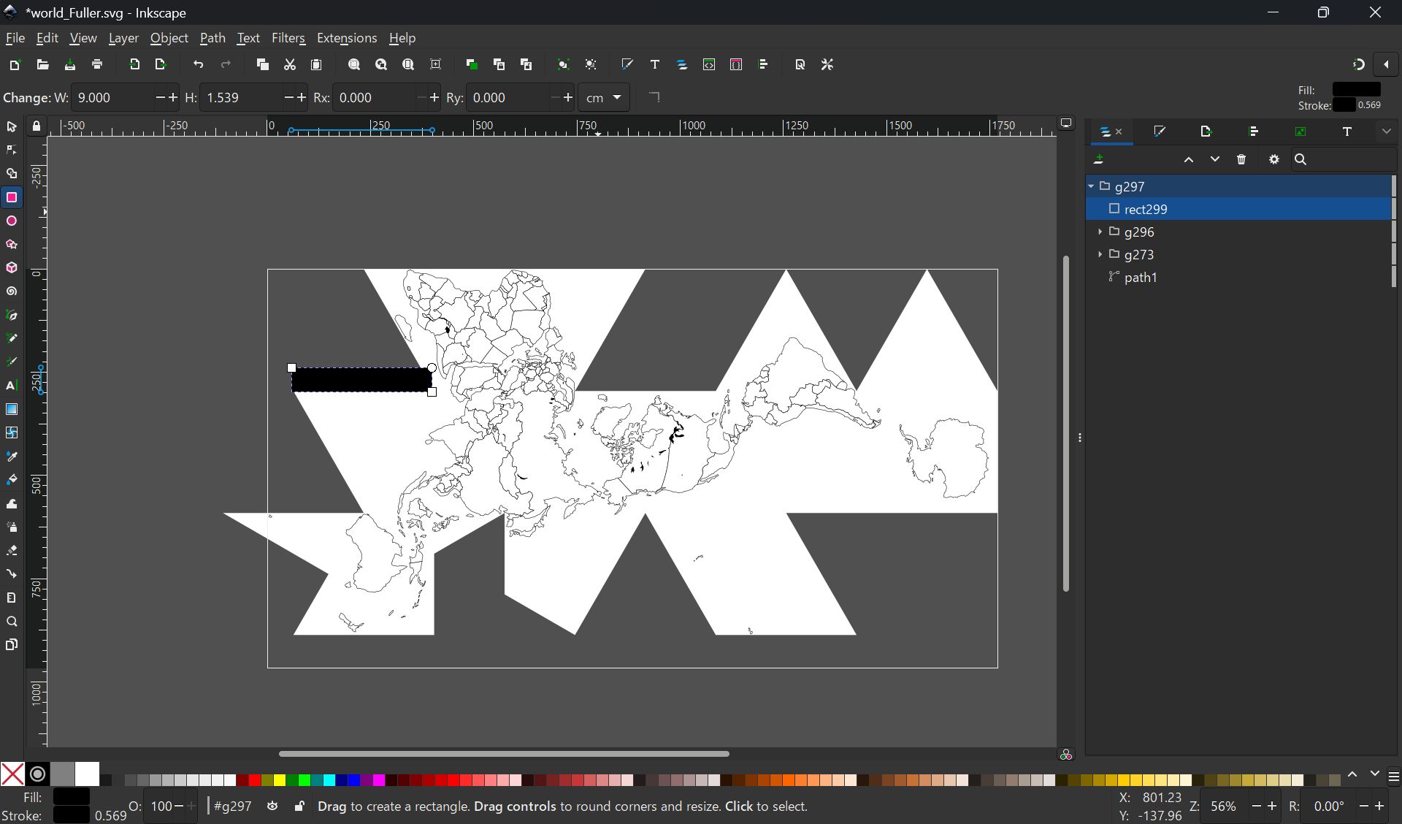The image size is (1402, 824).
Task: Expand the g273 group
Action: point(1100,254)
